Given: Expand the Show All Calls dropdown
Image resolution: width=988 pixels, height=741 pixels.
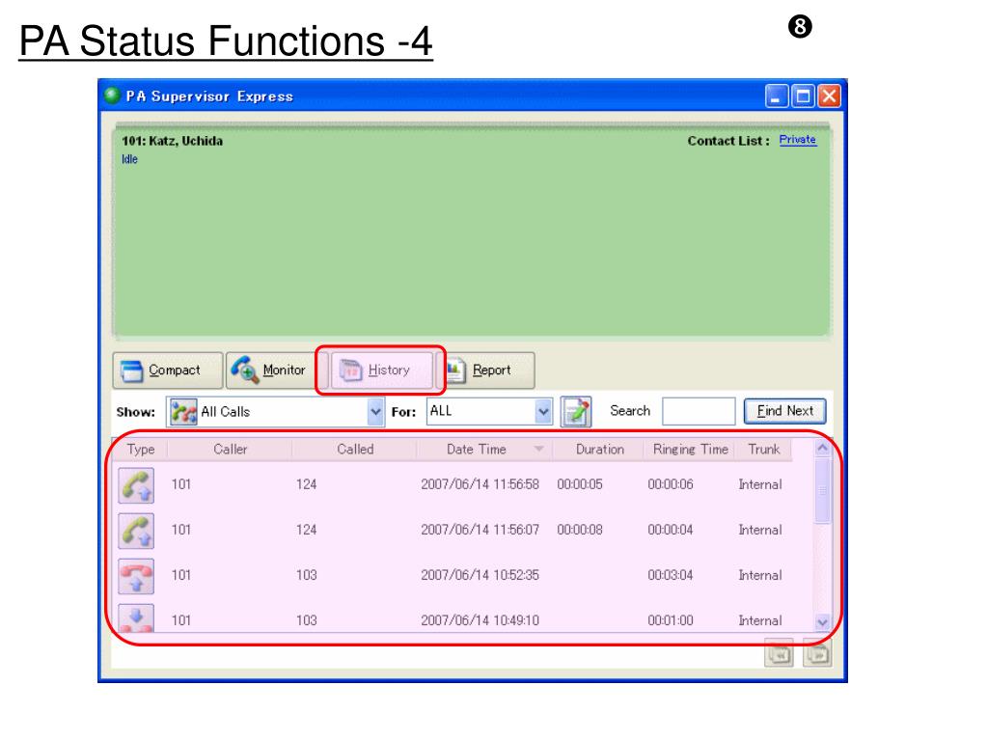Looking at the screenshot, I should coord(375,412).
